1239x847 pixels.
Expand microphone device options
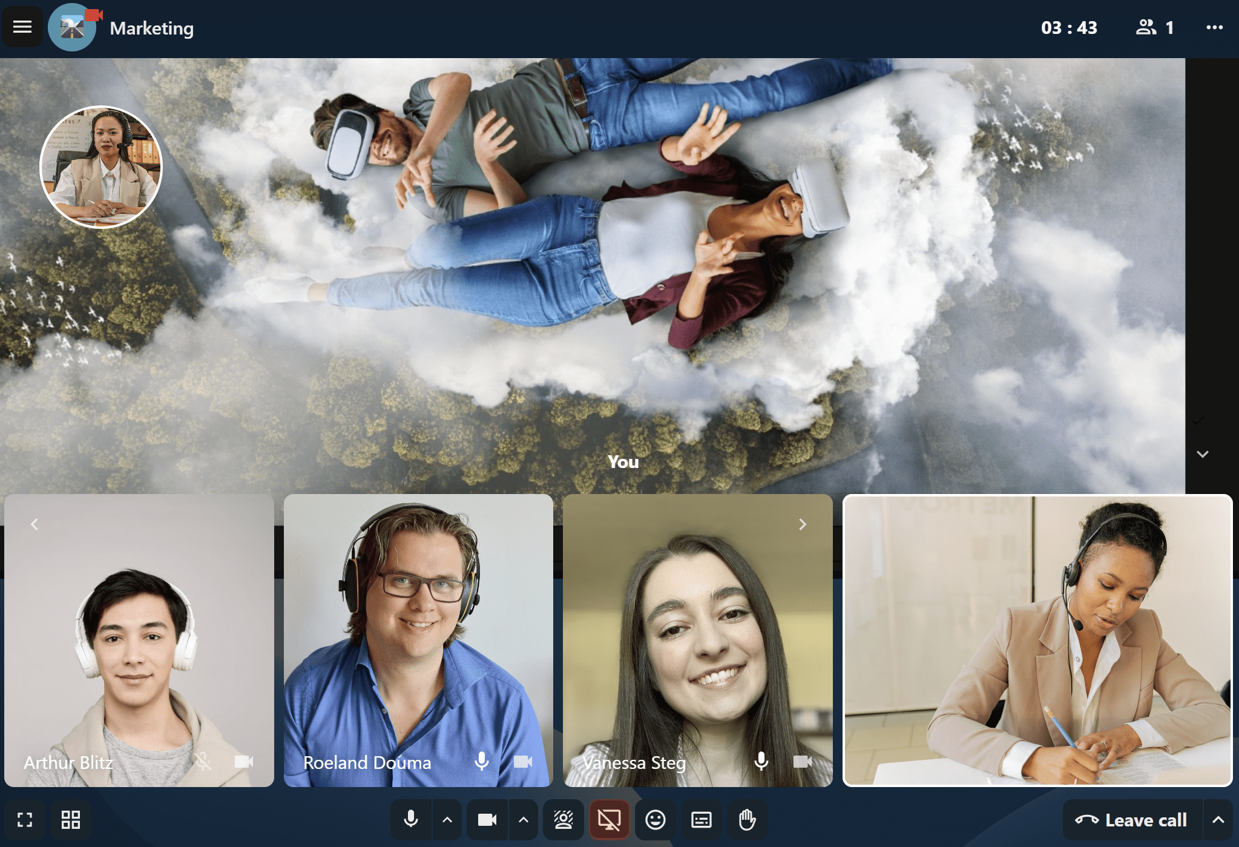pos(447,820)
